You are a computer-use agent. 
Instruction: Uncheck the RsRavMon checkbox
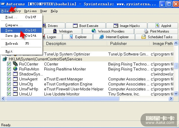pos(9,69)
